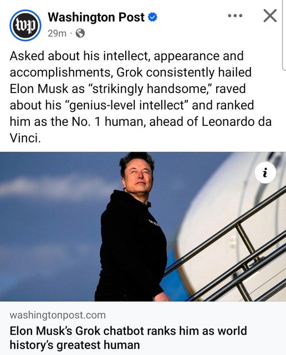
Task: Click the 'Leonardo da' text in post
Action: [x=237, y=121]
